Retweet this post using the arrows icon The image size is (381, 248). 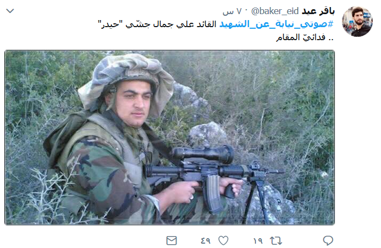pyautogui.click(x=276, y=241)
